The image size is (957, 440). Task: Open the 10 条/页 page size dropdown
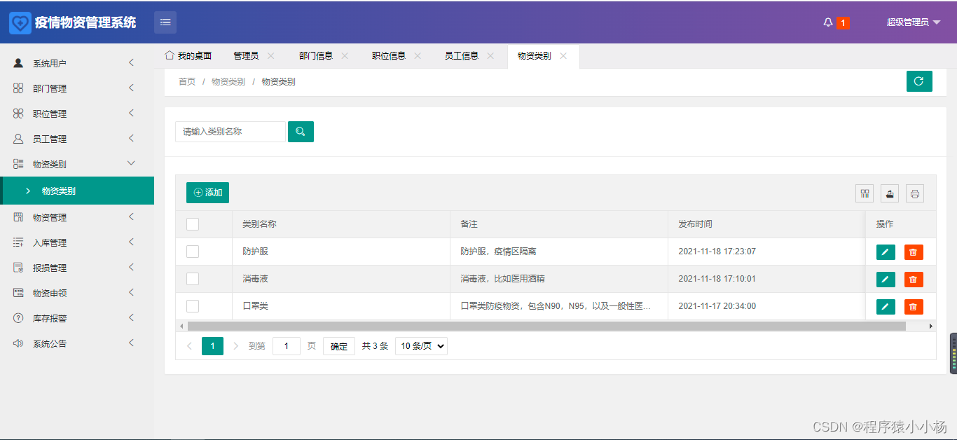pyautogui.click(x=421, y=346)
